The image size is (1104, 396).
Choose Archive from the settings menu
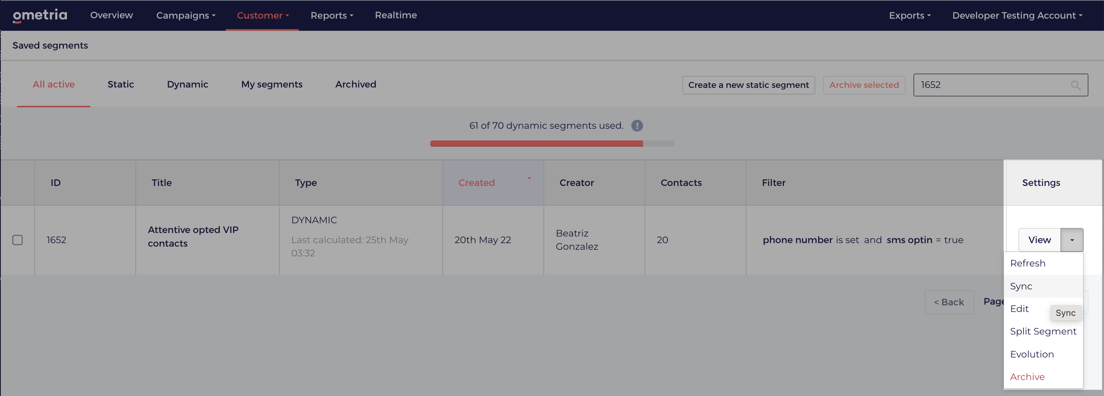point(1043,377)
